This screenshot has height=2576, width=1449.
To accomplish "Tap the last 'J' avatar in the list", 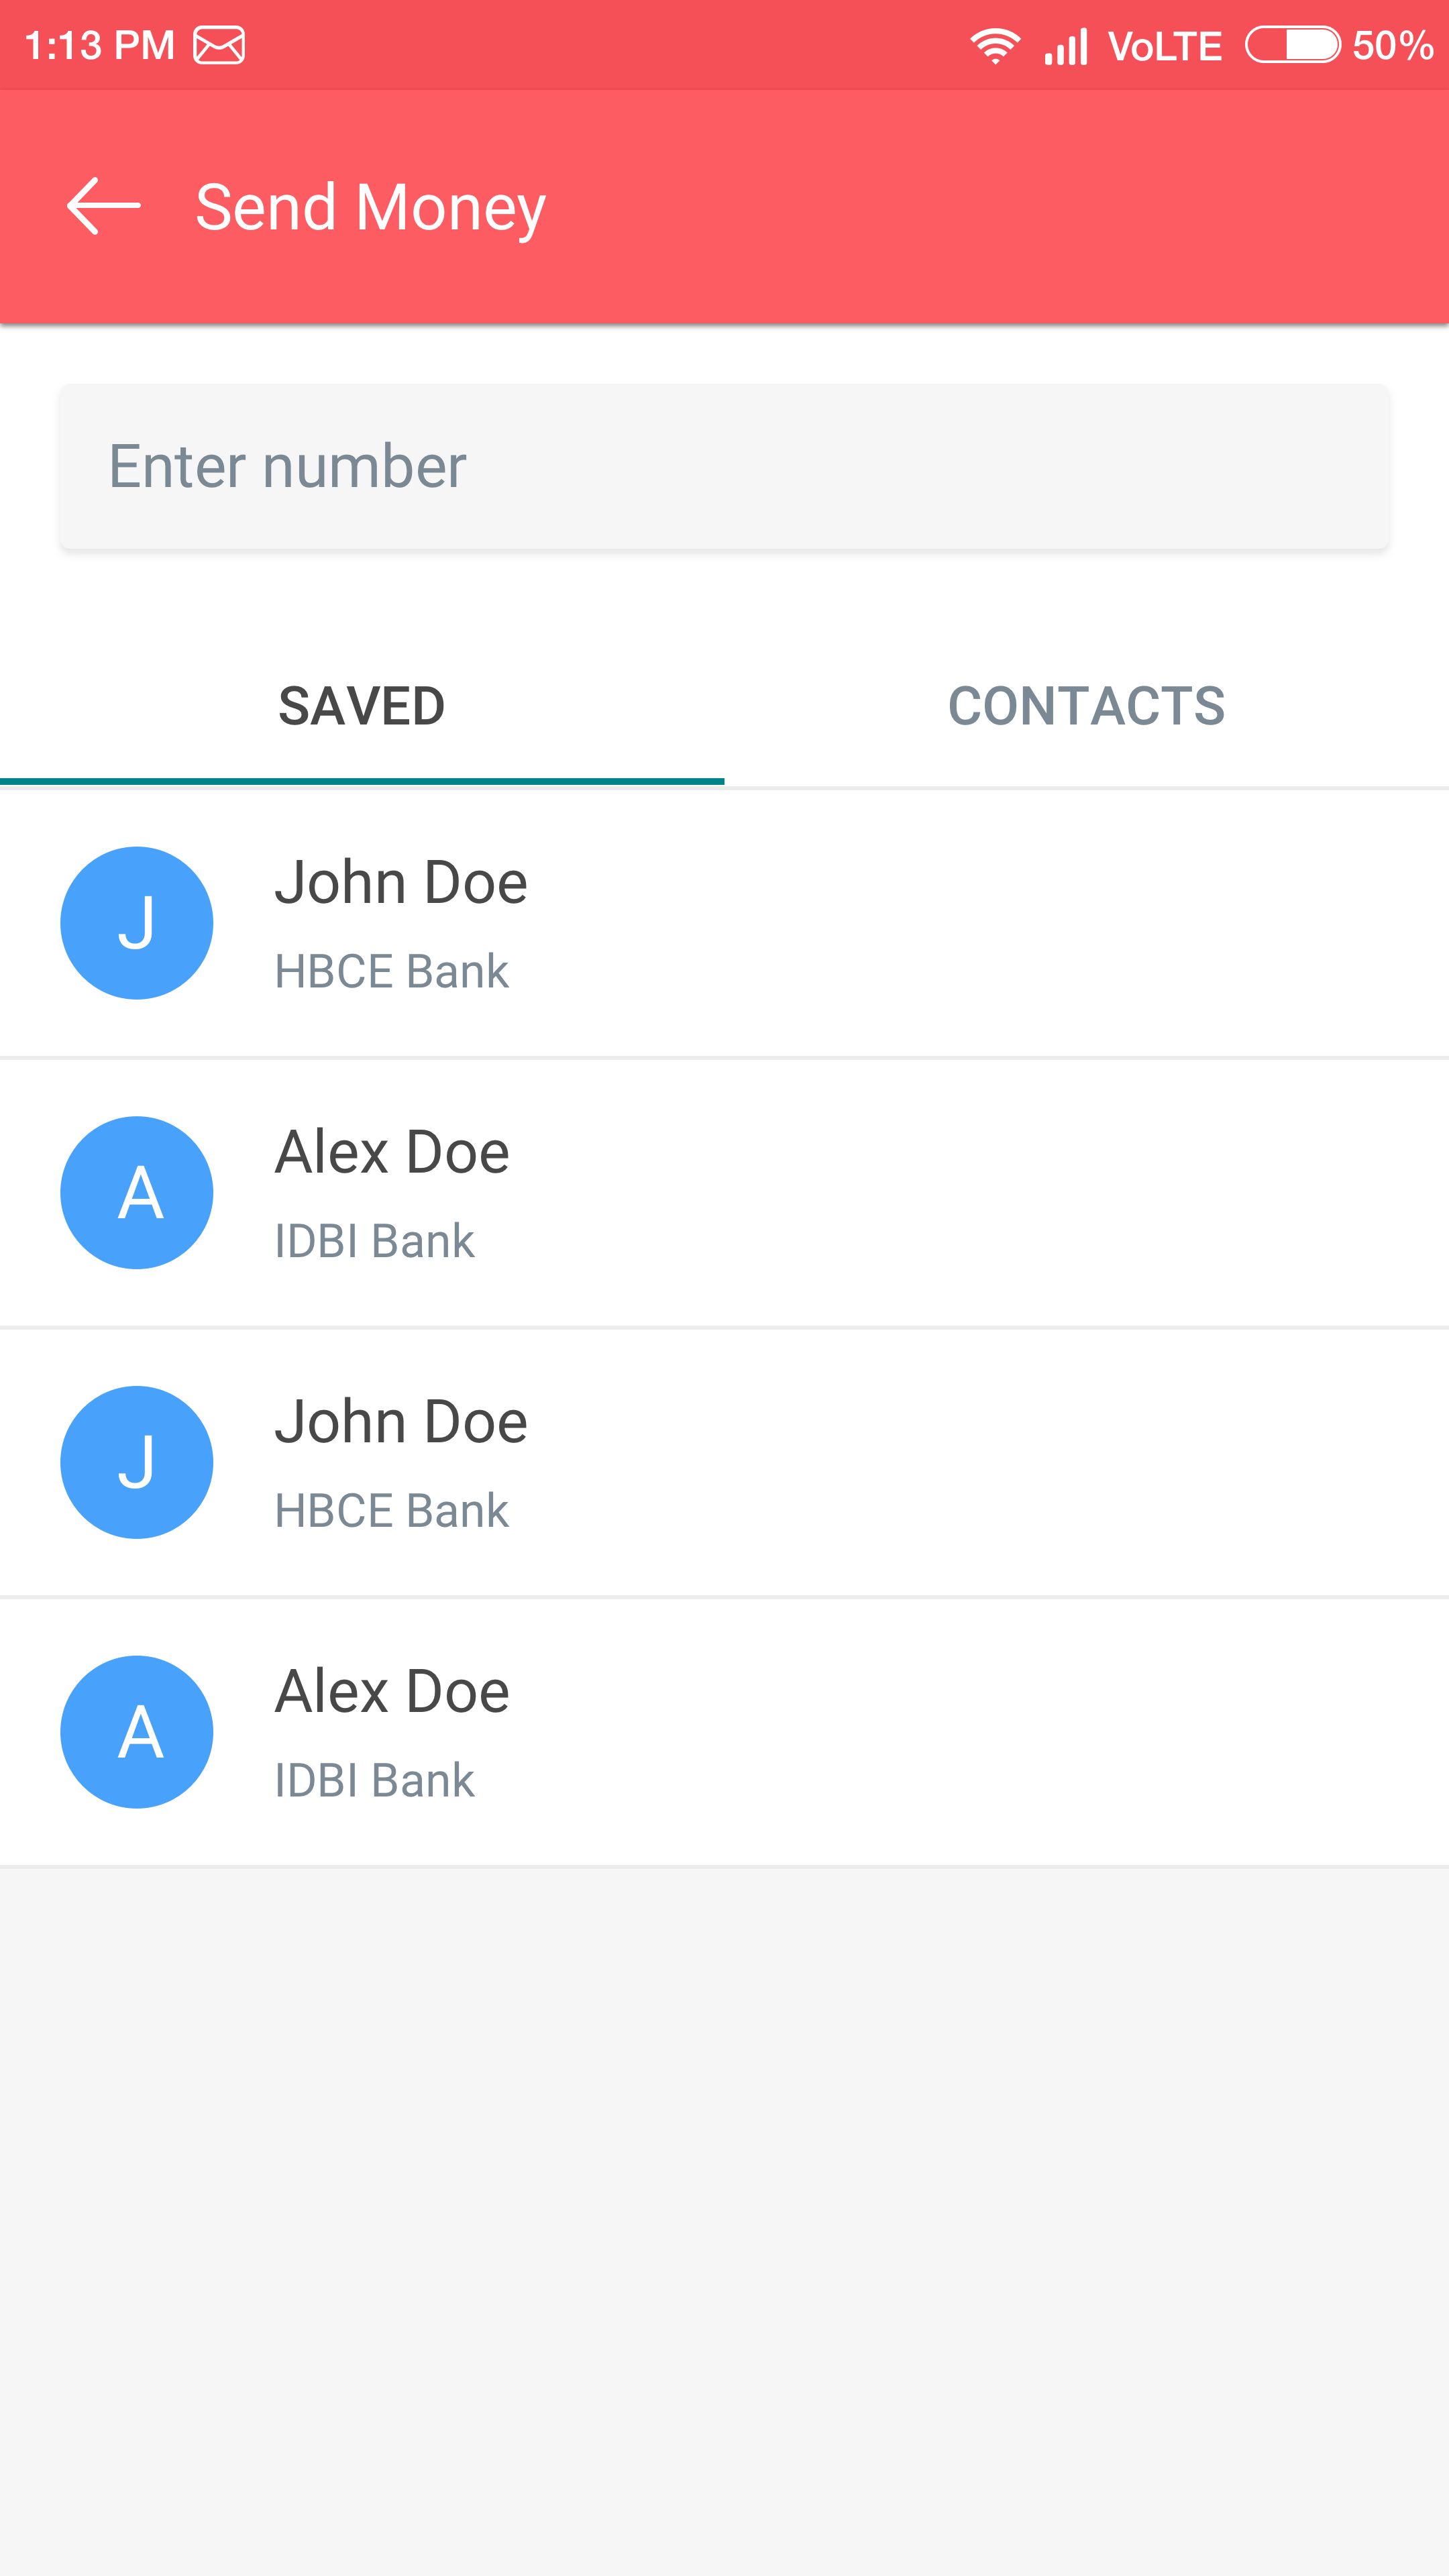I will (137, 1462).
